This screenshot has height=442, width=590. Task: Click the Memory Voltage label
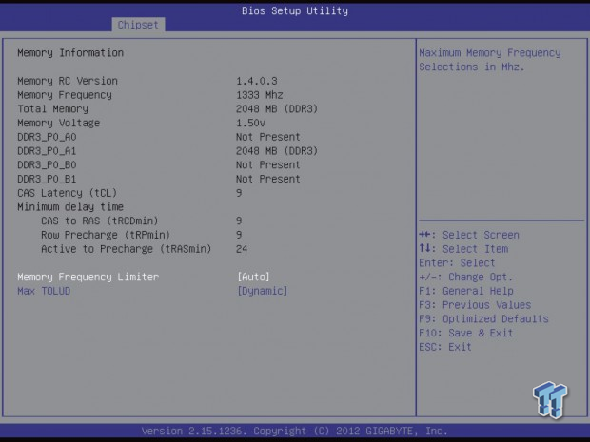59,123
